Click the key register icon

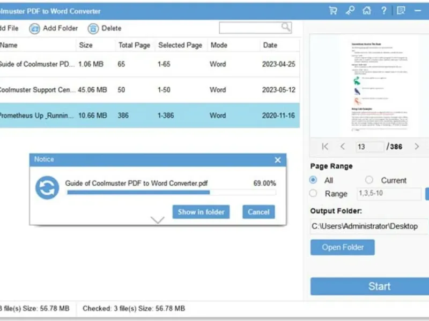[x=350, y=11]
